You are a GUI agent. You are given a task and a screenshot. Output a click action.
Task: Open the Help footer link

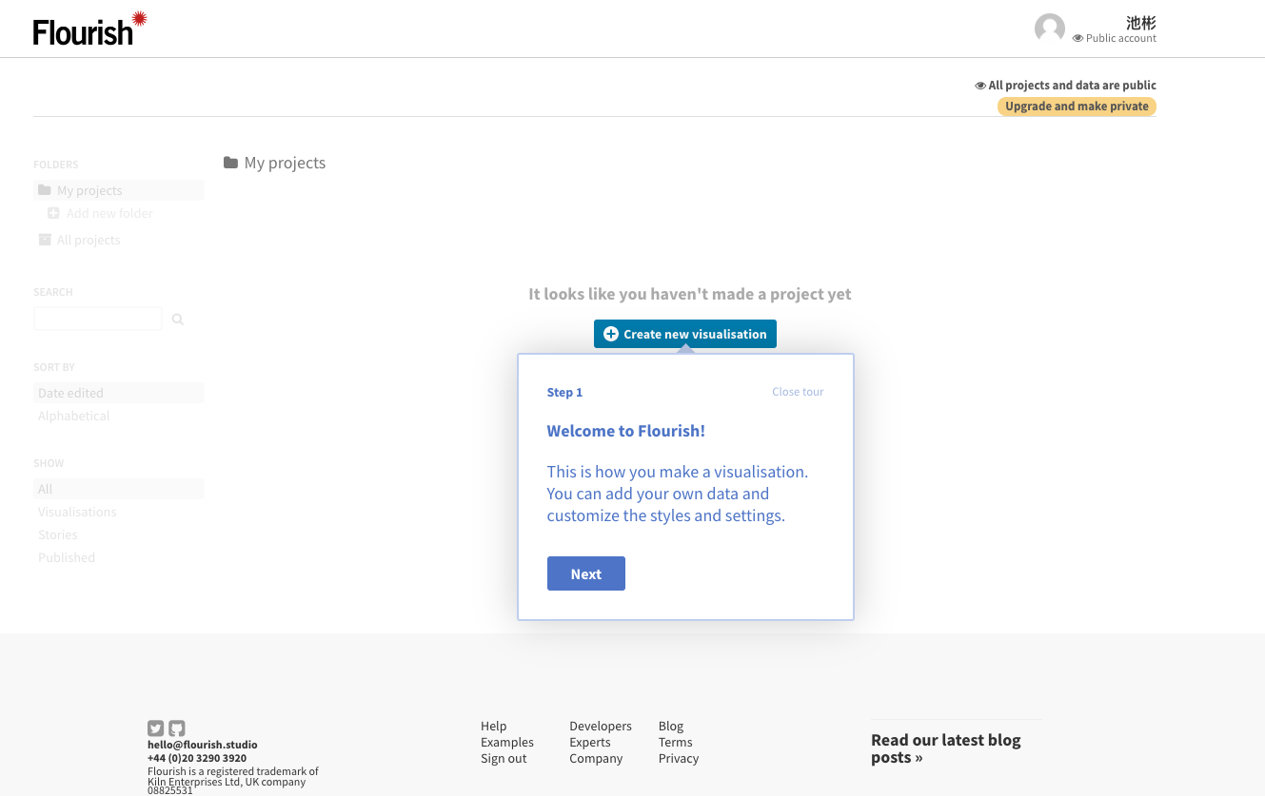(494, 726)
